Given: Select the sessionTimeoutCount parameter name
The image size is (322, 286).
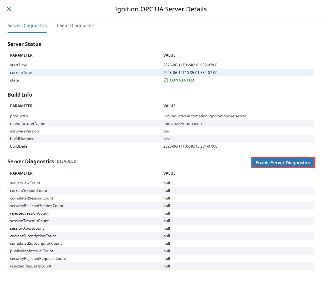Looking at the screenshot, I should click(x=29, y=221).
